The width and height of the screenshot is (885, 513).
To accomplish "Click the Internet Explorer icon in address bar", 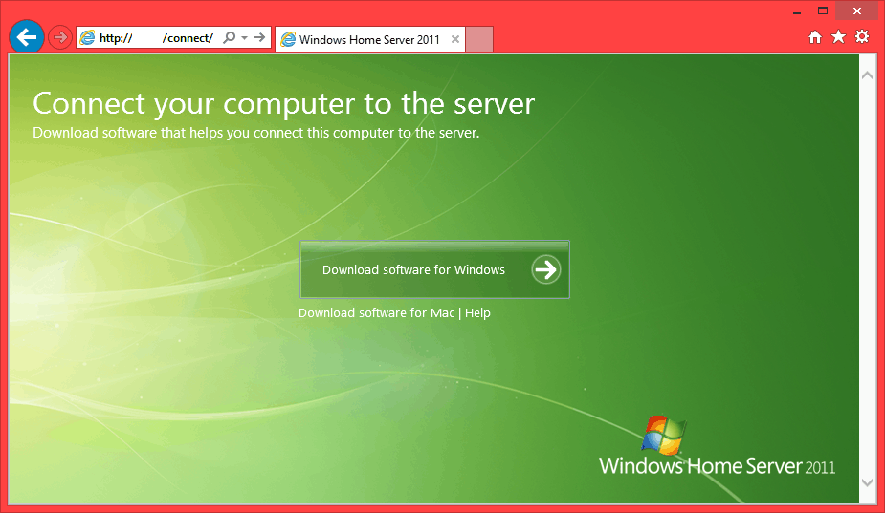I will [87, 38].
